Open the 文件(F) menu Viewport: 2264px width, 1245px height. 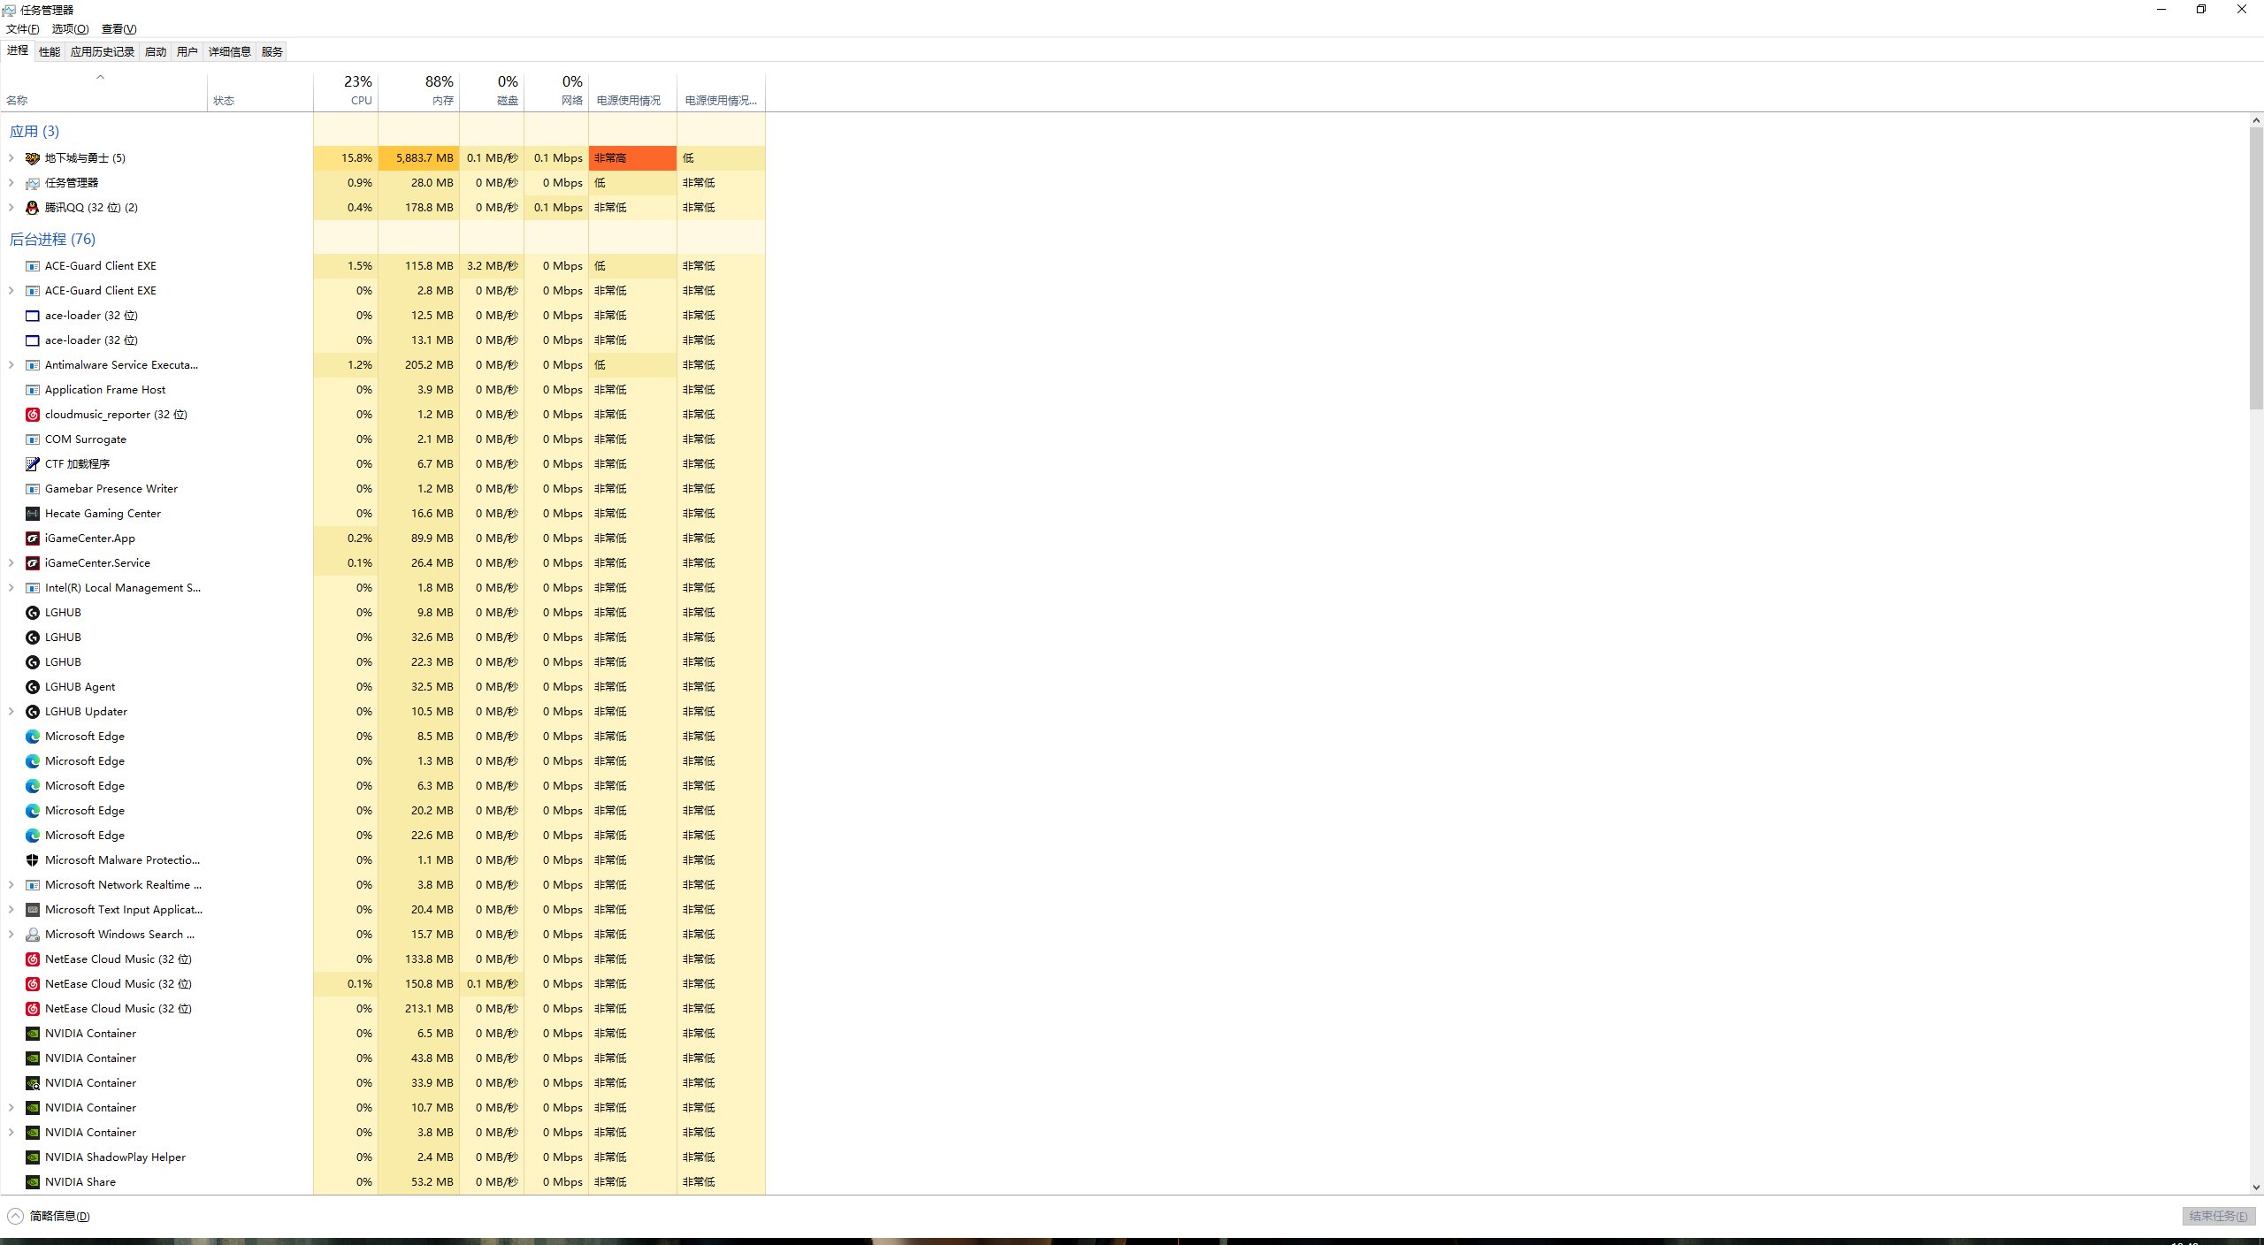coord(22,29)
